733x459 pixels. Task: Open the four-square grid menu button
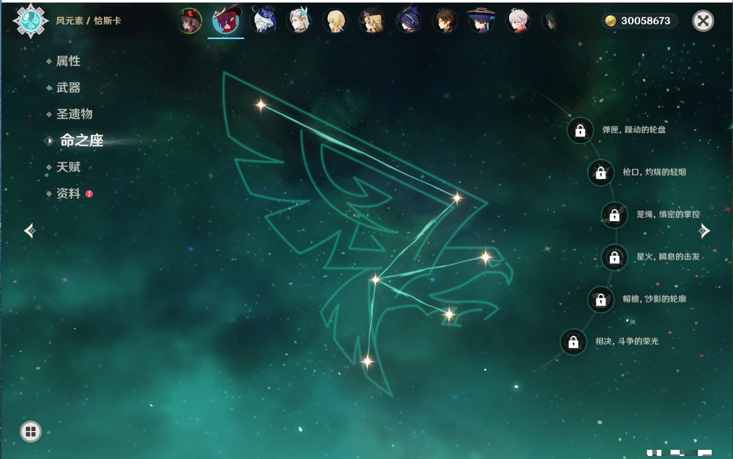coord(31,432)
